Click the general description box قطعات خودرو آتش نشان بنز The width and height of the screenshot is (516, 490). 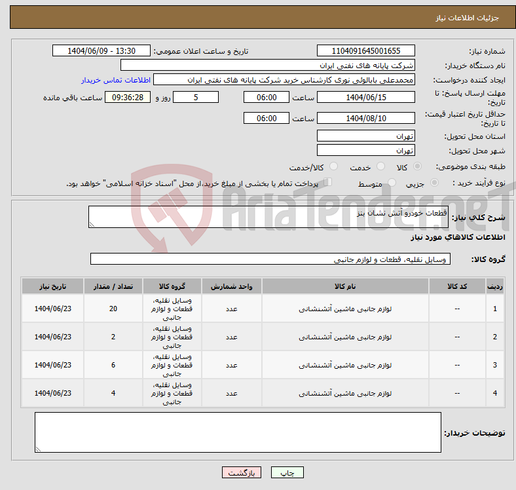[x=268, y=217]
